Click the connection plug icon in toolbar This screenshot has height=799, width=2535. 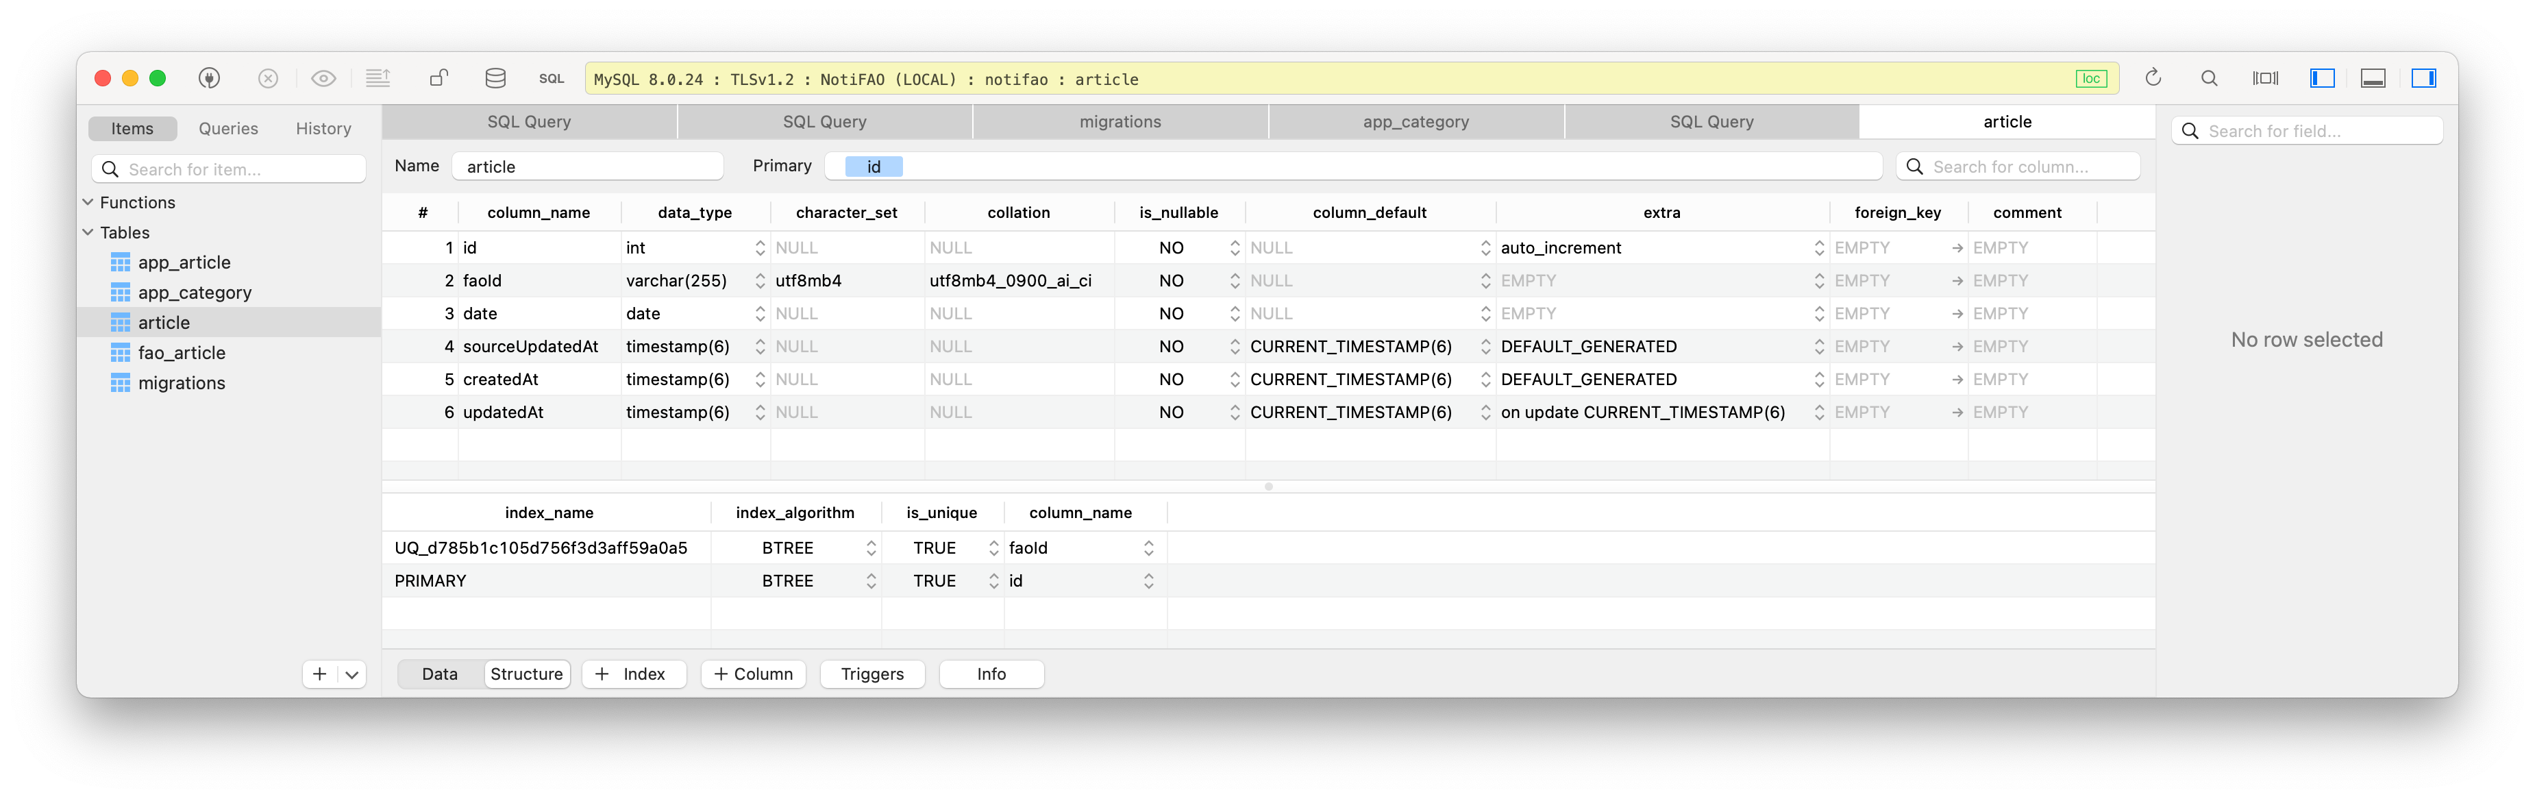pos(210,77)
